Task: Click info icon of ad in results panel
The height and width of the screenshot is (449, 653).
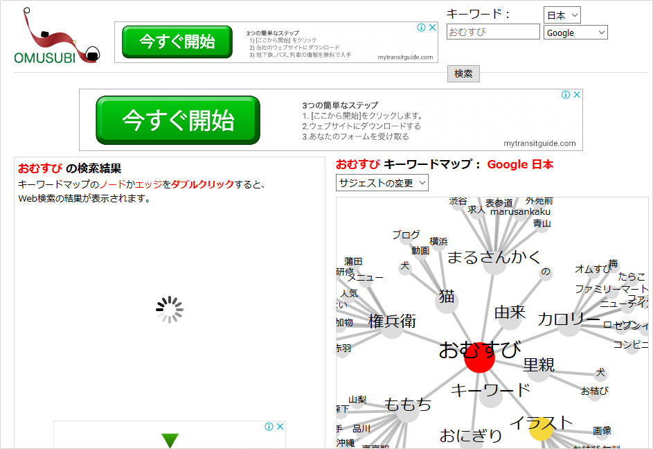Action: click(x=269, y=427)
